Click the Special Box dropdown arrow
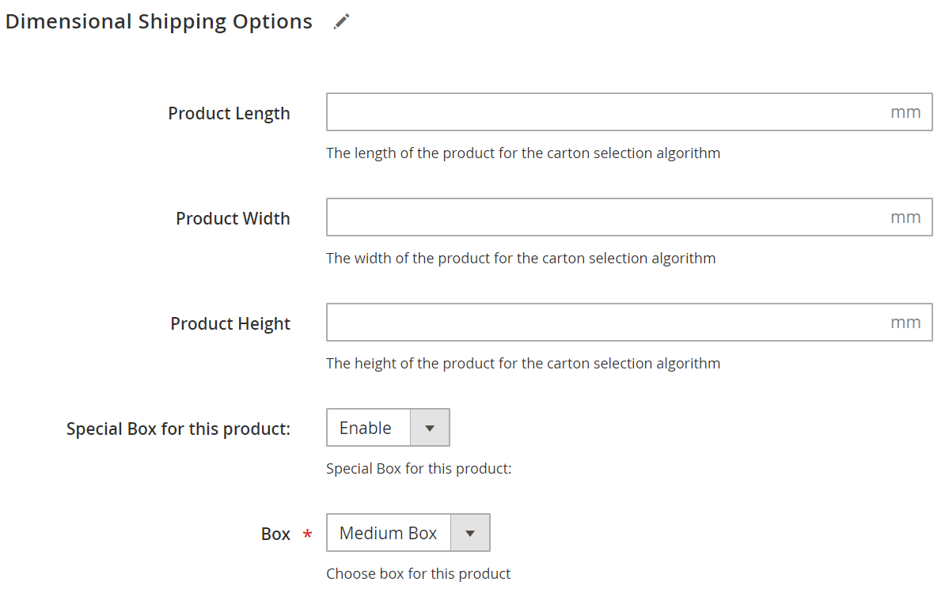Image resolution: width=945 pixels, height=593 pixels. pyautogui.click(x=430, y=428)
